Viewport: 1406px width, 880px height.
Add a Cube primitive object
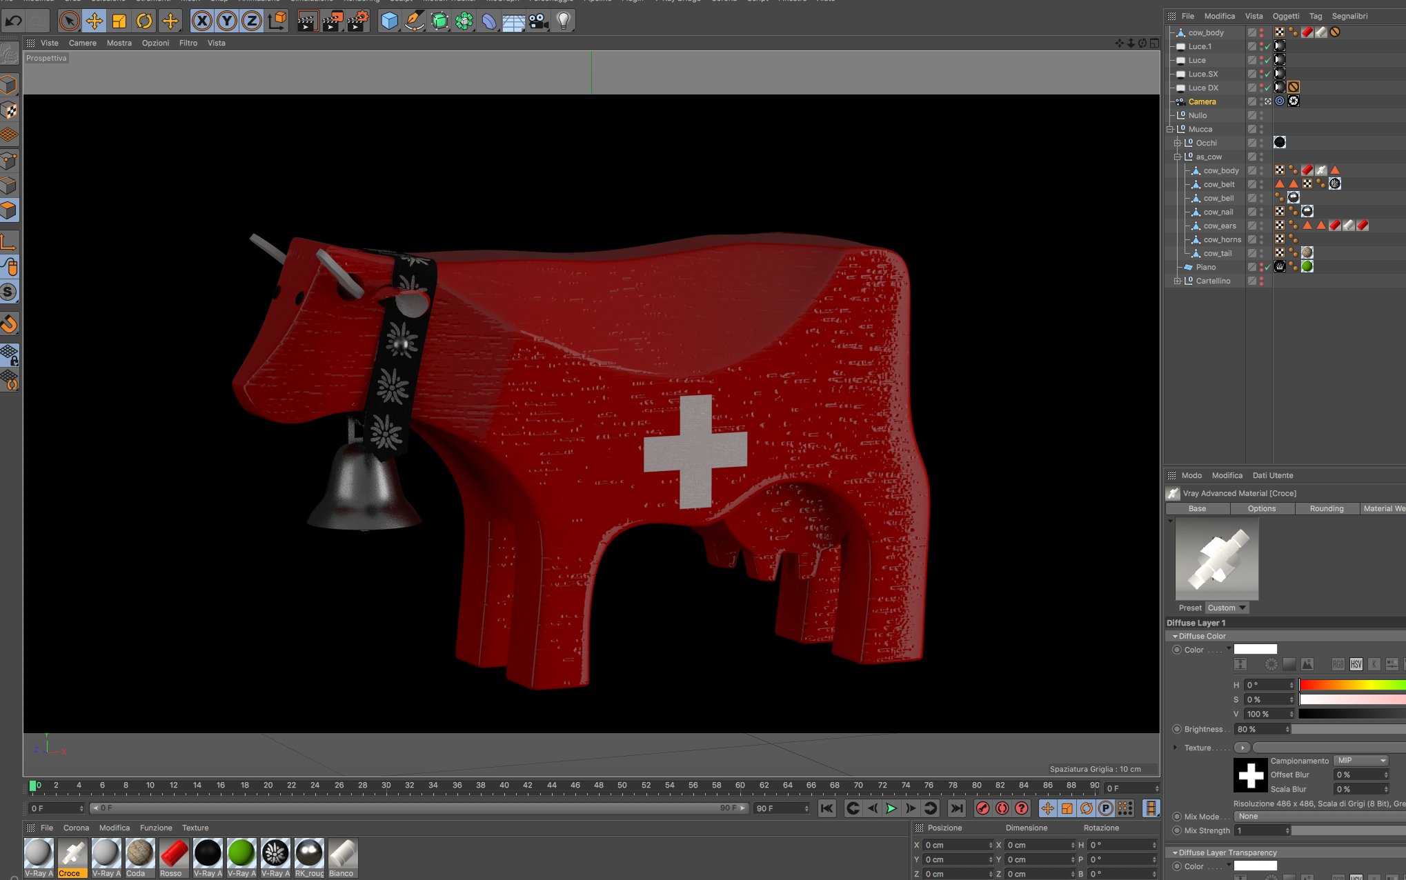coord(390,21)
